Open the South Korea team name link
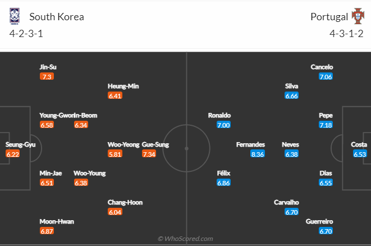 tap(57, 17)
